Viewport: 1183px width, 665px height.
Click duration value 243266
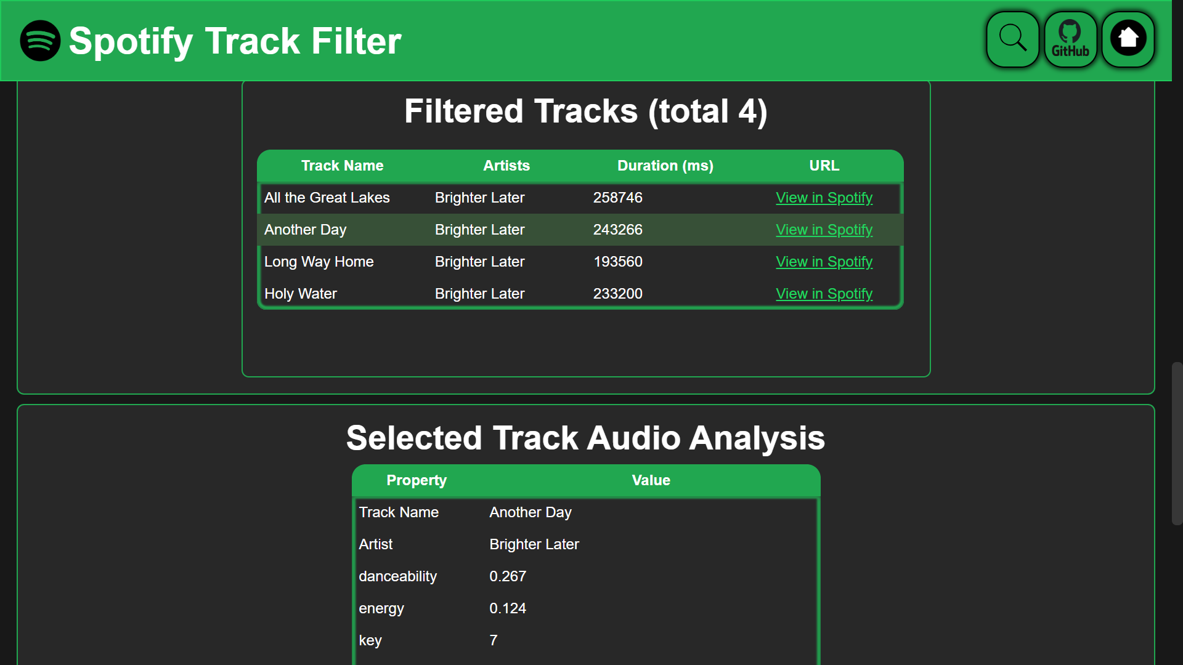[x=617, y=230]
